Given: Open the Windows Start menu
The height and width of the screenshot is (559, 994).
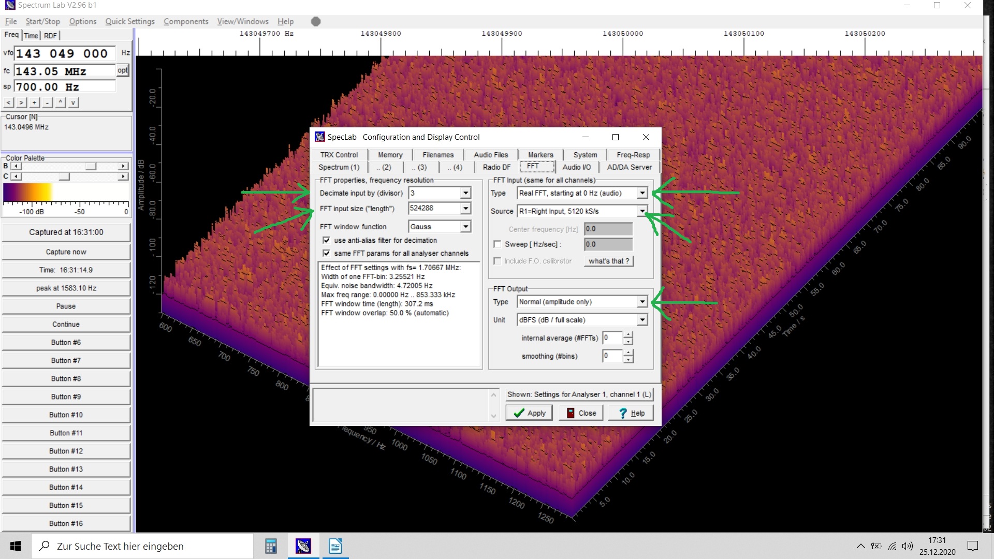Looking at the screenshot, I should 16,546.
